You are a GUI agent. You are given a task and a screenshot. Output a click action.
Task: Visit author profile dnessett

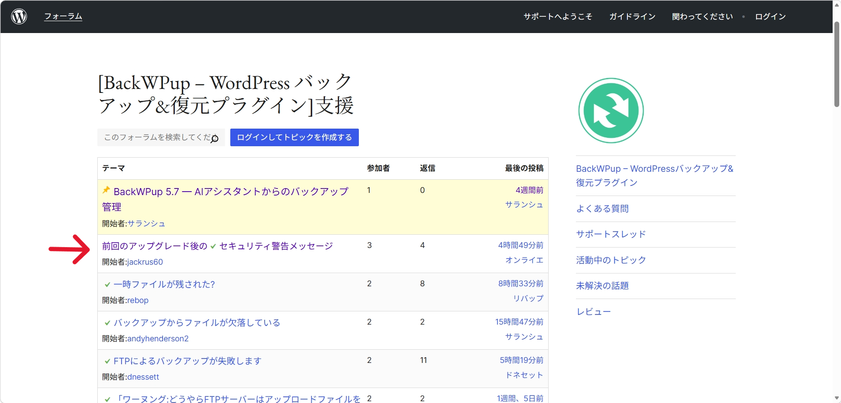tap(143, 377)
